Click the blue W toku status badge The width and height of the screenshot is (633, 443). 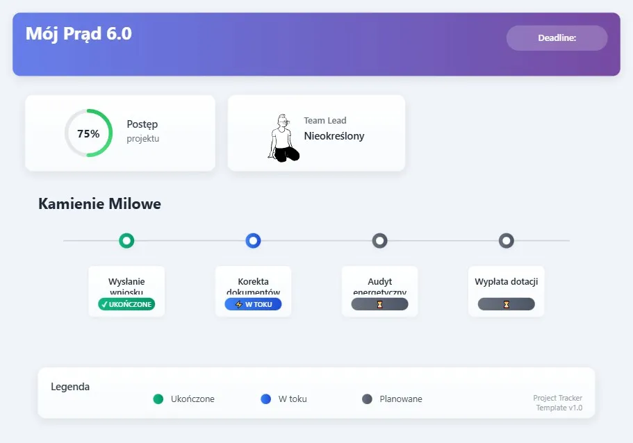(x=253, y=304)
